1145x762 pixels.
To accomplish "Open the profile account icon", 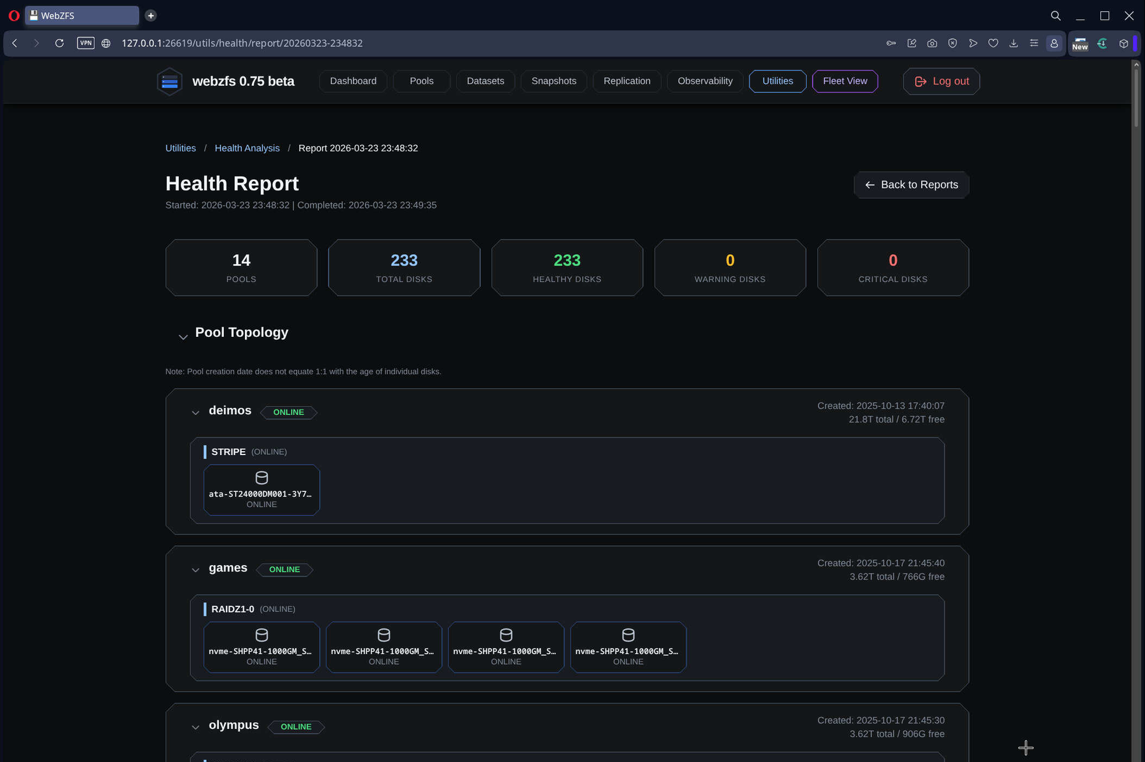I will (1054, 43).
